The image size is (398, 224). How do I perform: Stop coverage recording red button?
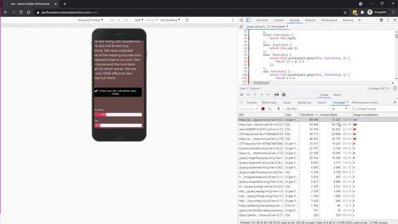(263, 109)
